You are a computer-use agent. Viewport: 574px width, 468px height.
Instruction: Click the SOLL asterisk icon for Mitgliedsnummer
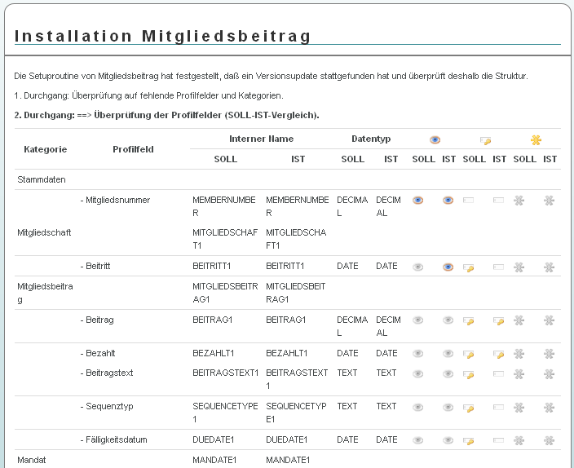tap(519, 200)
